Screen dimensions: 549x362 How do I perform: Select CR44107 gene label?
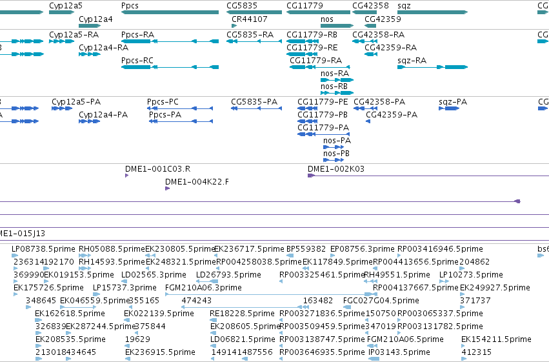click(x=250, y=19)
